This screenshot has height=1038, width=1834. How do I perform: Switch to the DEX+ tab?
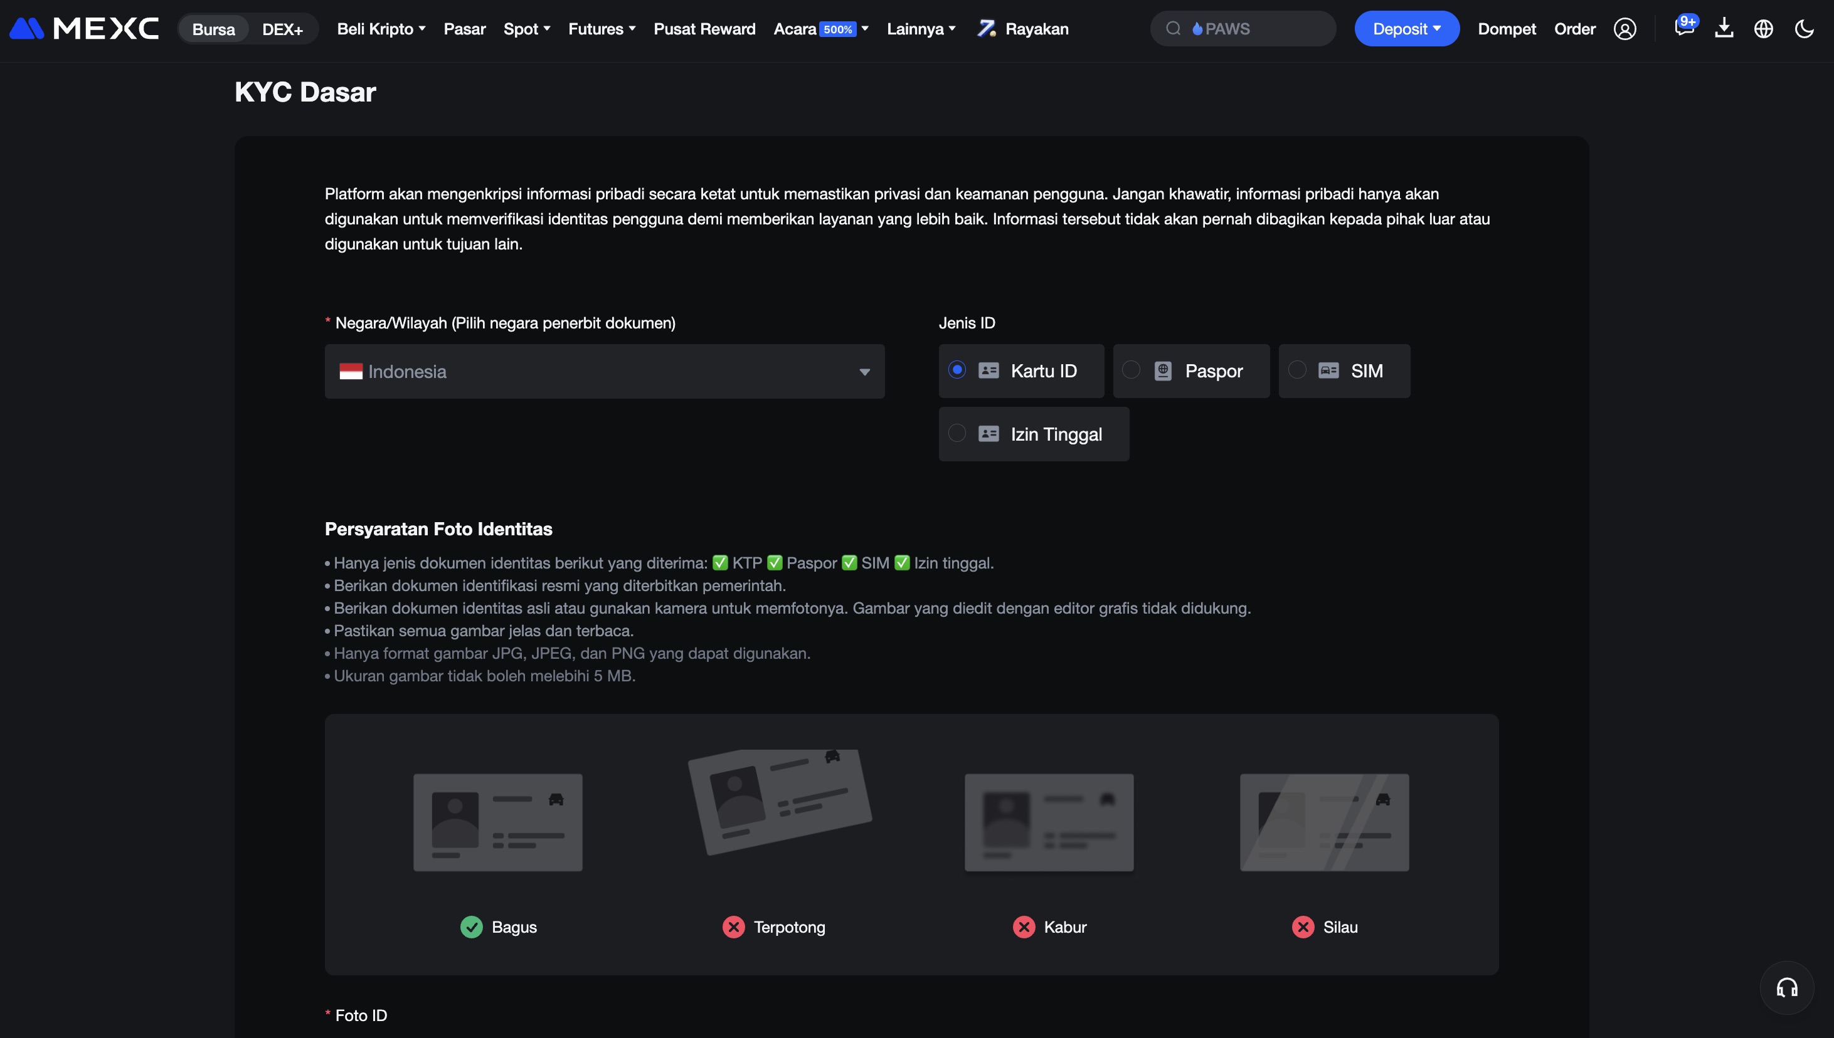pyautogui.click(x=282, y=29)
